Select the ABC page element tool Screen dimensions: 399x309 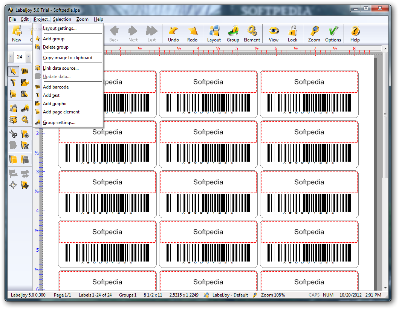[x=13, y=94]
